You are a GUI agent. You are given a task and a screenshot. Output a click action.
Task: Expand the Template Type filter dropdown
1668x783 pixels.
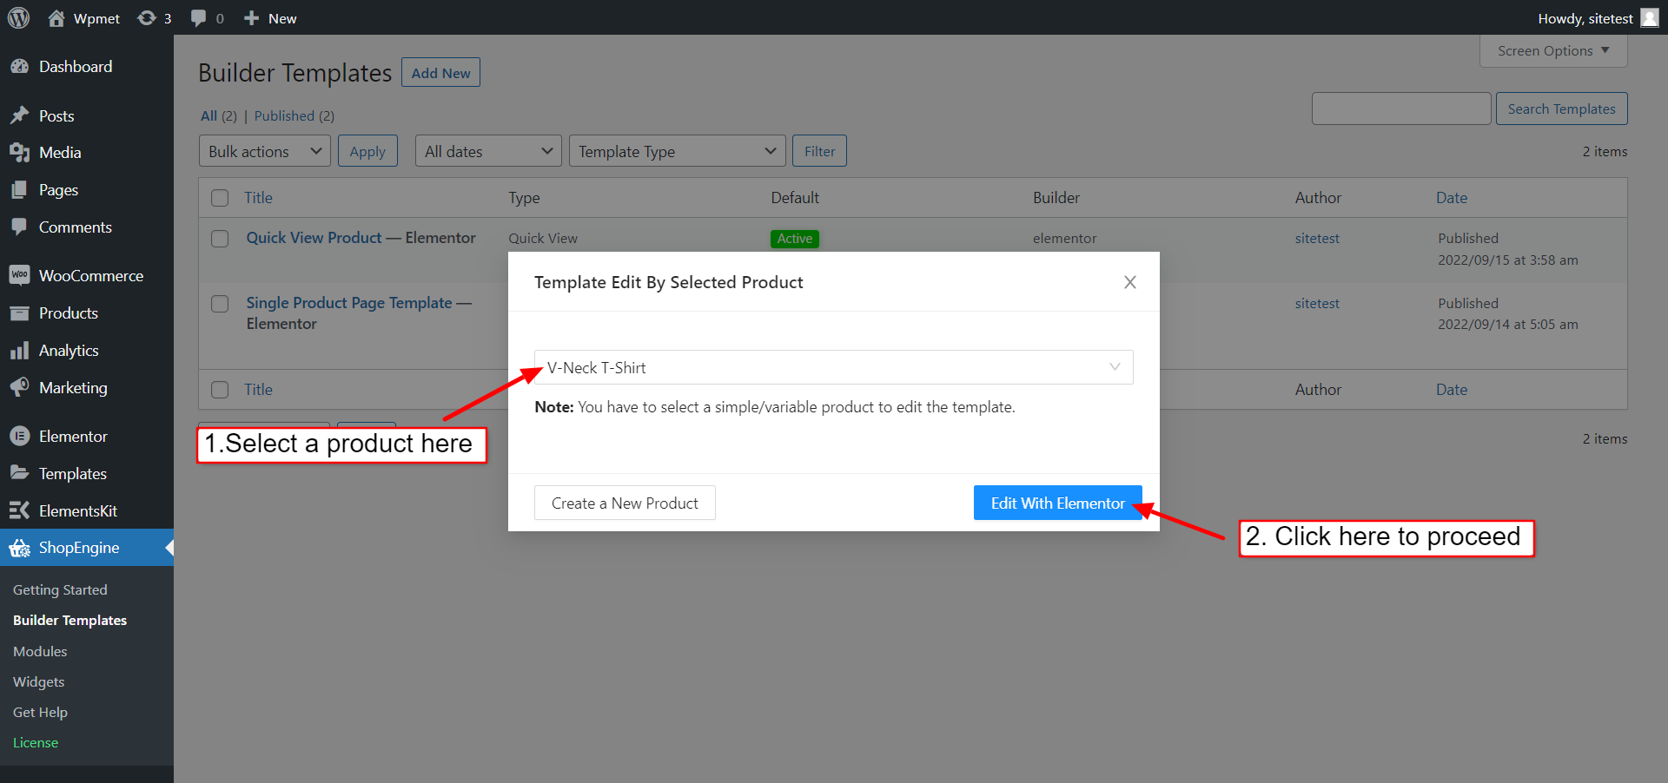pyautogui.click(x=676, y=150)
